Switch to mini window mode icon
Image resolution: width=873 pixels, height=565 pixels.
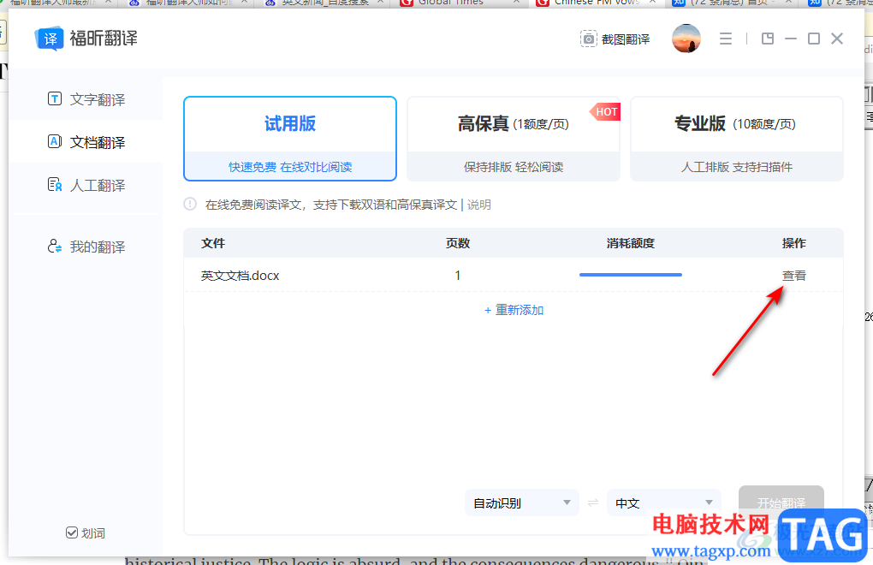tap(768, 39)
